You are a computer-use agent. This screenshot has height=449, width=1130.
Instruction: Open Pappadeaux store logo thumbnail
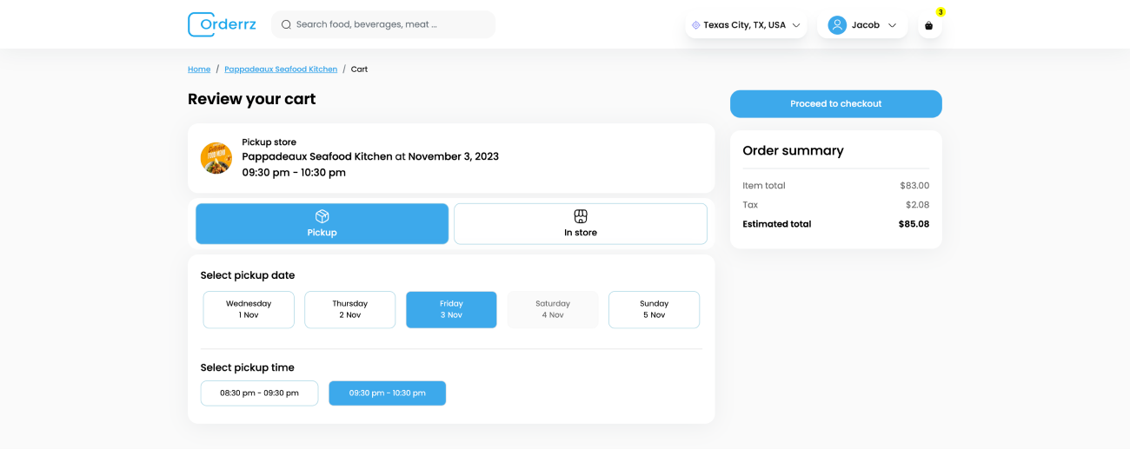pyautogui.click(x=216, y=158)
